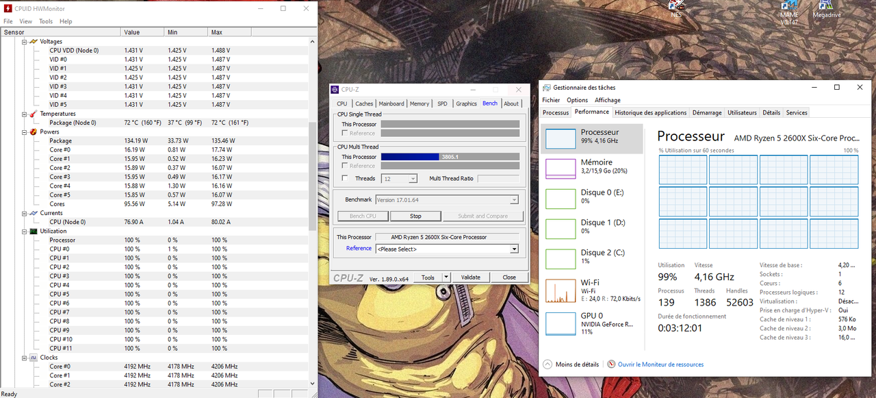This screenshot has height=398, width=876.
Task: Toggle the Multi Thread Reference checkbox
Action: [345, 166]
